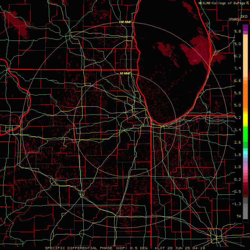
Task: Pick the bright green band of the color scale
Action: pyautogui.click(x=245, y=134)
